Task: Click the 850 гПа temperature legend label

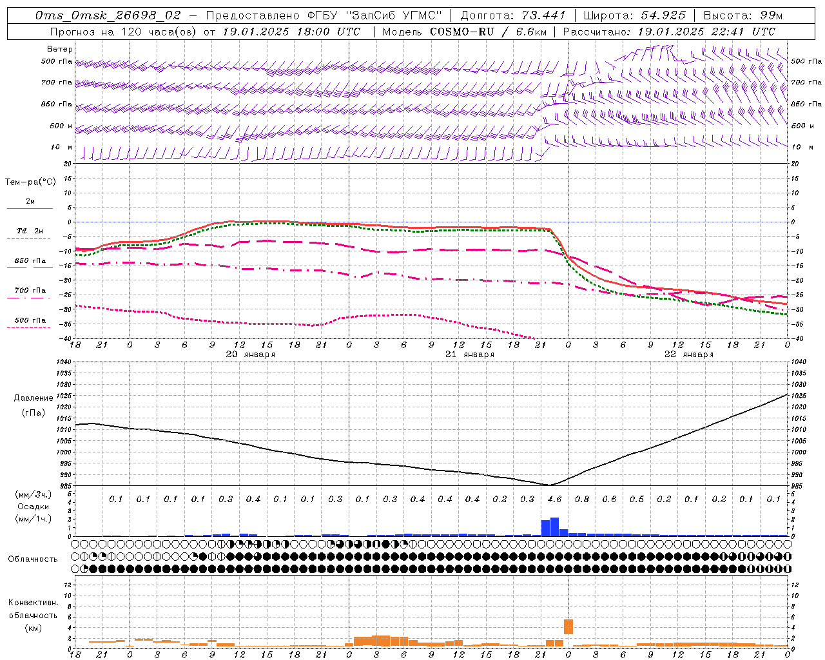Action: coord(30,261)
